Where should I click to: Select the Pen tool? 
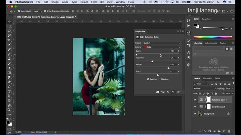(9, 87)
